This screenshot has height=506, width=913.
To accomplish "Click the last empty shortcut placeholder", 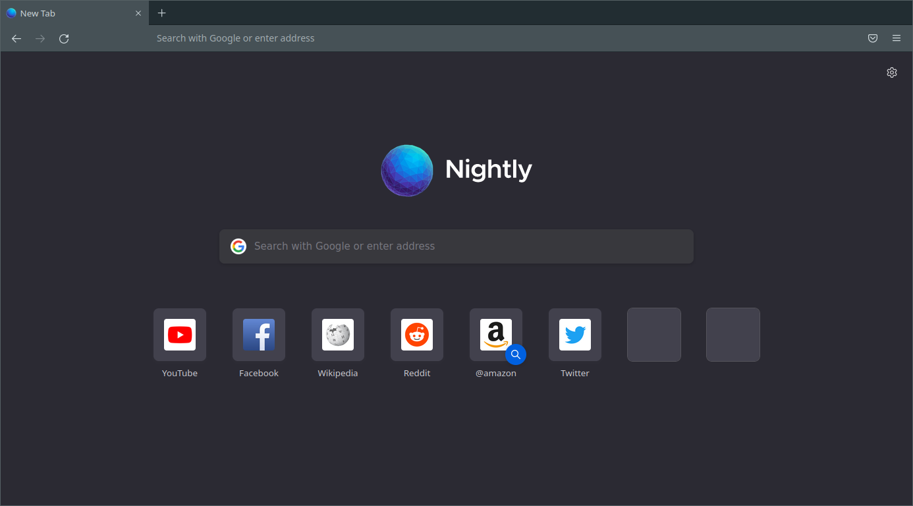I will [733, 335].
